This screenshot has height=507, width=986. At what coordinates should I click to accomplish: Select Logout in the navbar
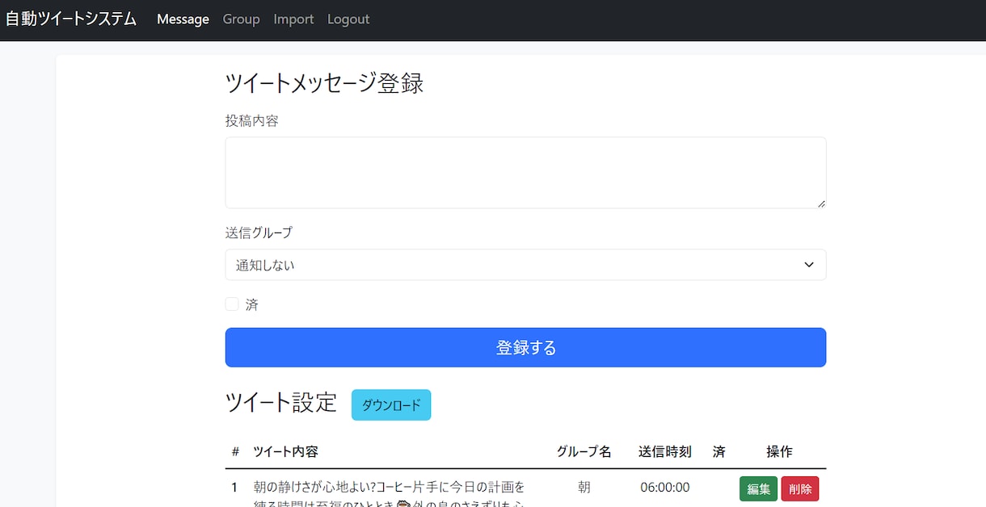[348, 19]
